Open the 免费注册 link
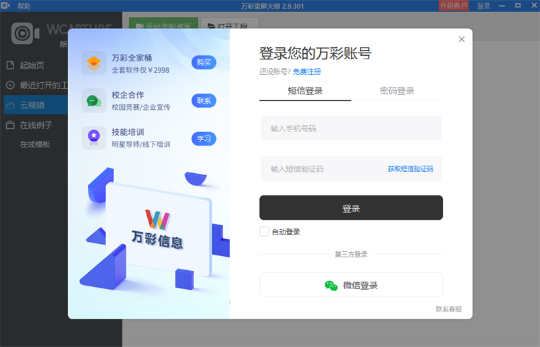The width and height of the screenshot is (540, 347). pyautogui.click(x=307, y=71)
